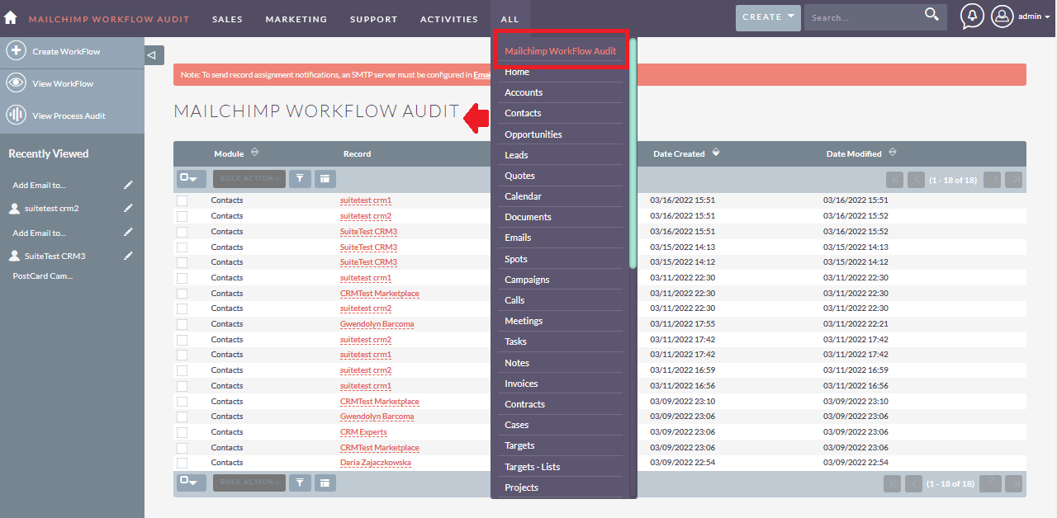
Task: Click the All menu teal scrollbar
Action: point(633,153)
